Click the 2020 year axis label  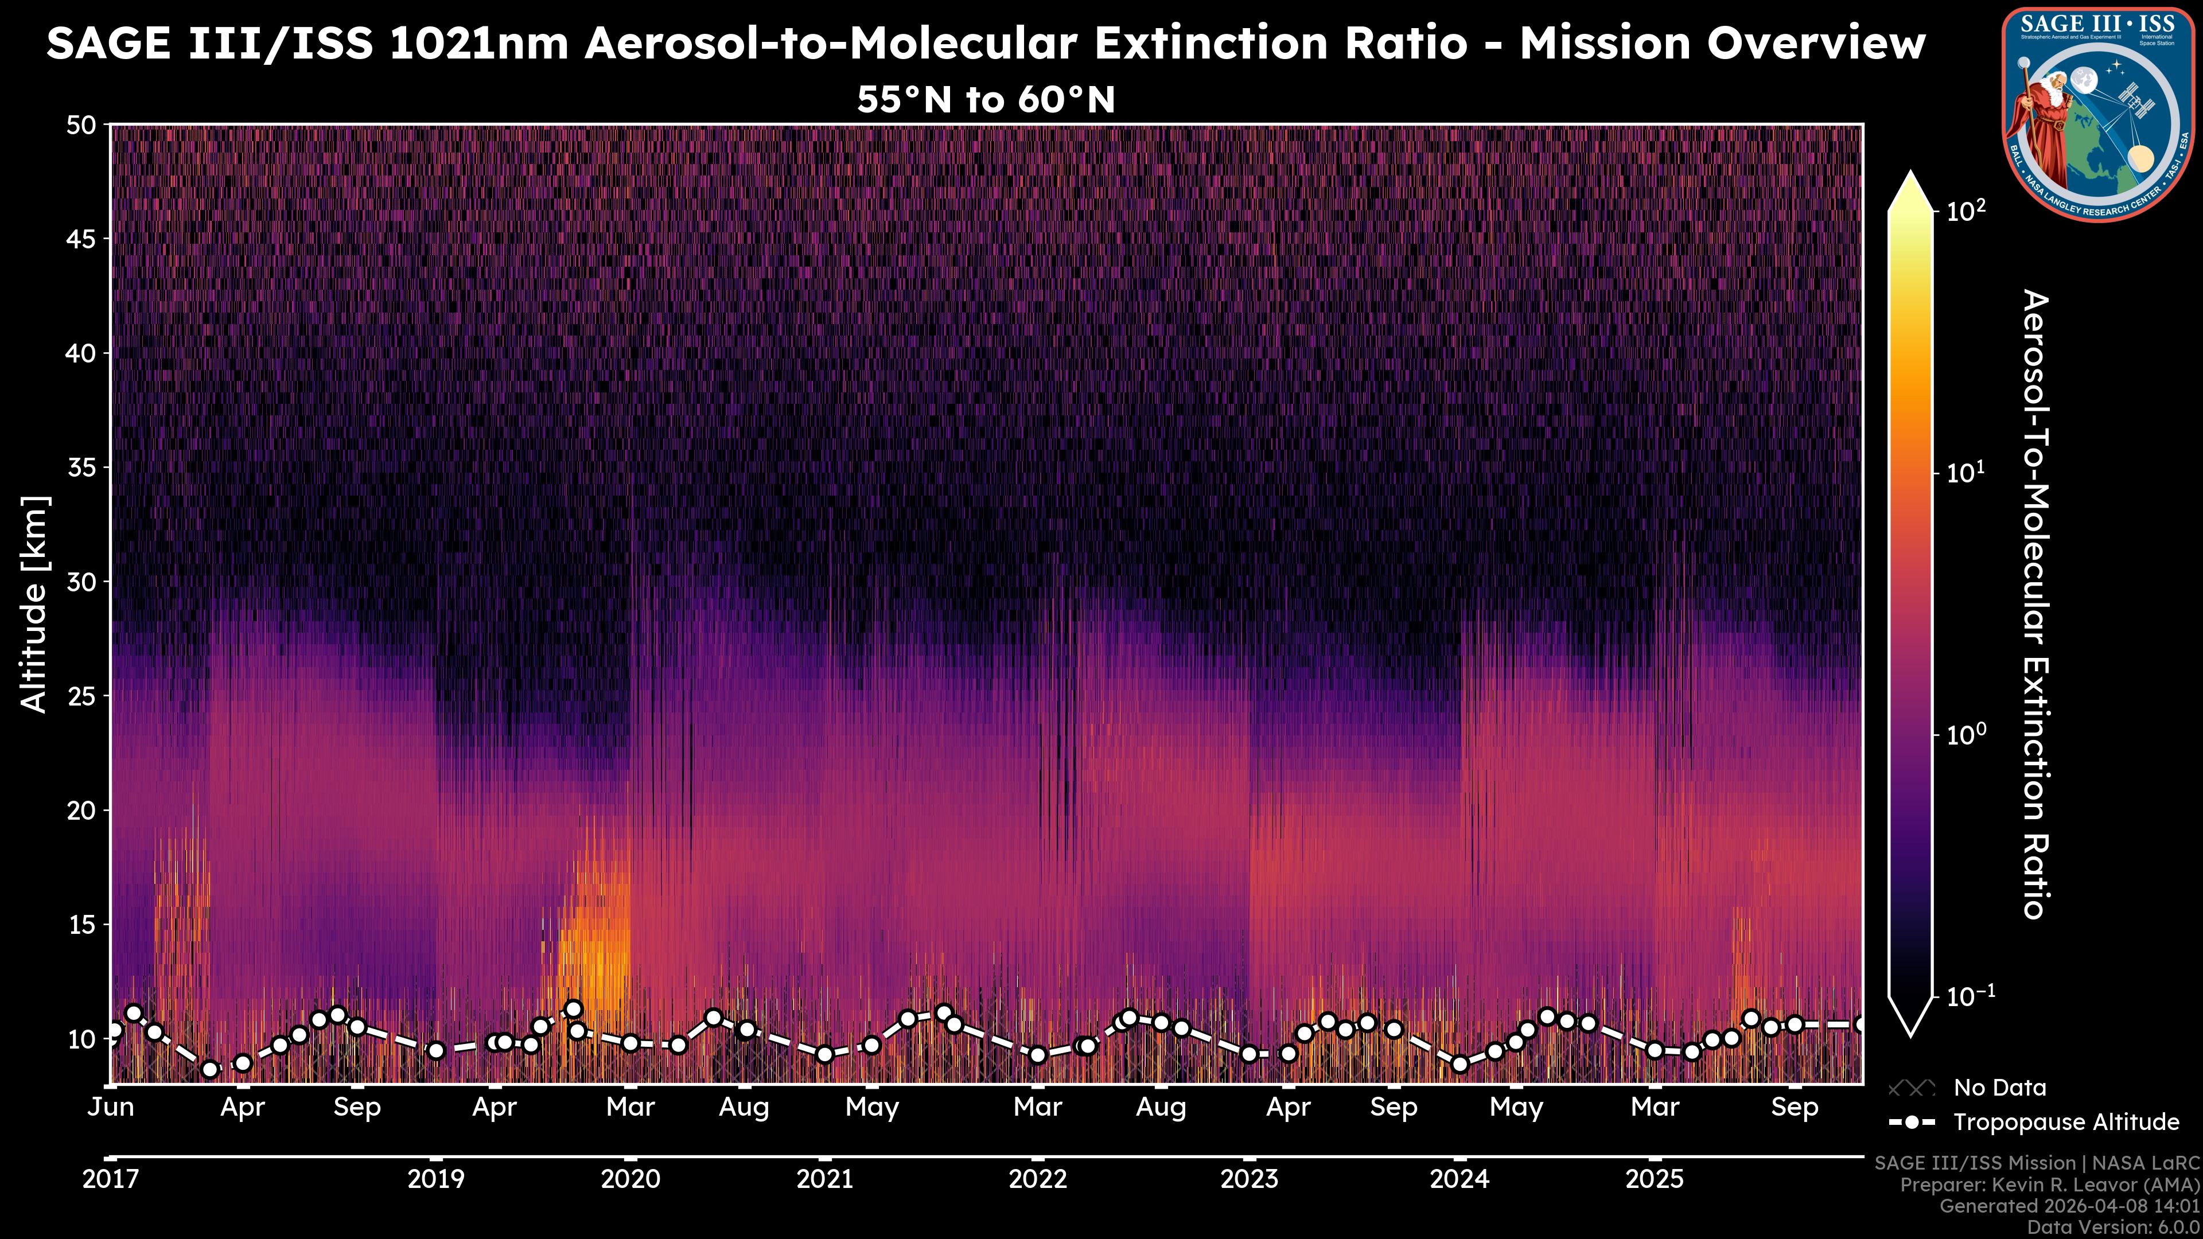click(x=630, y=1179)
